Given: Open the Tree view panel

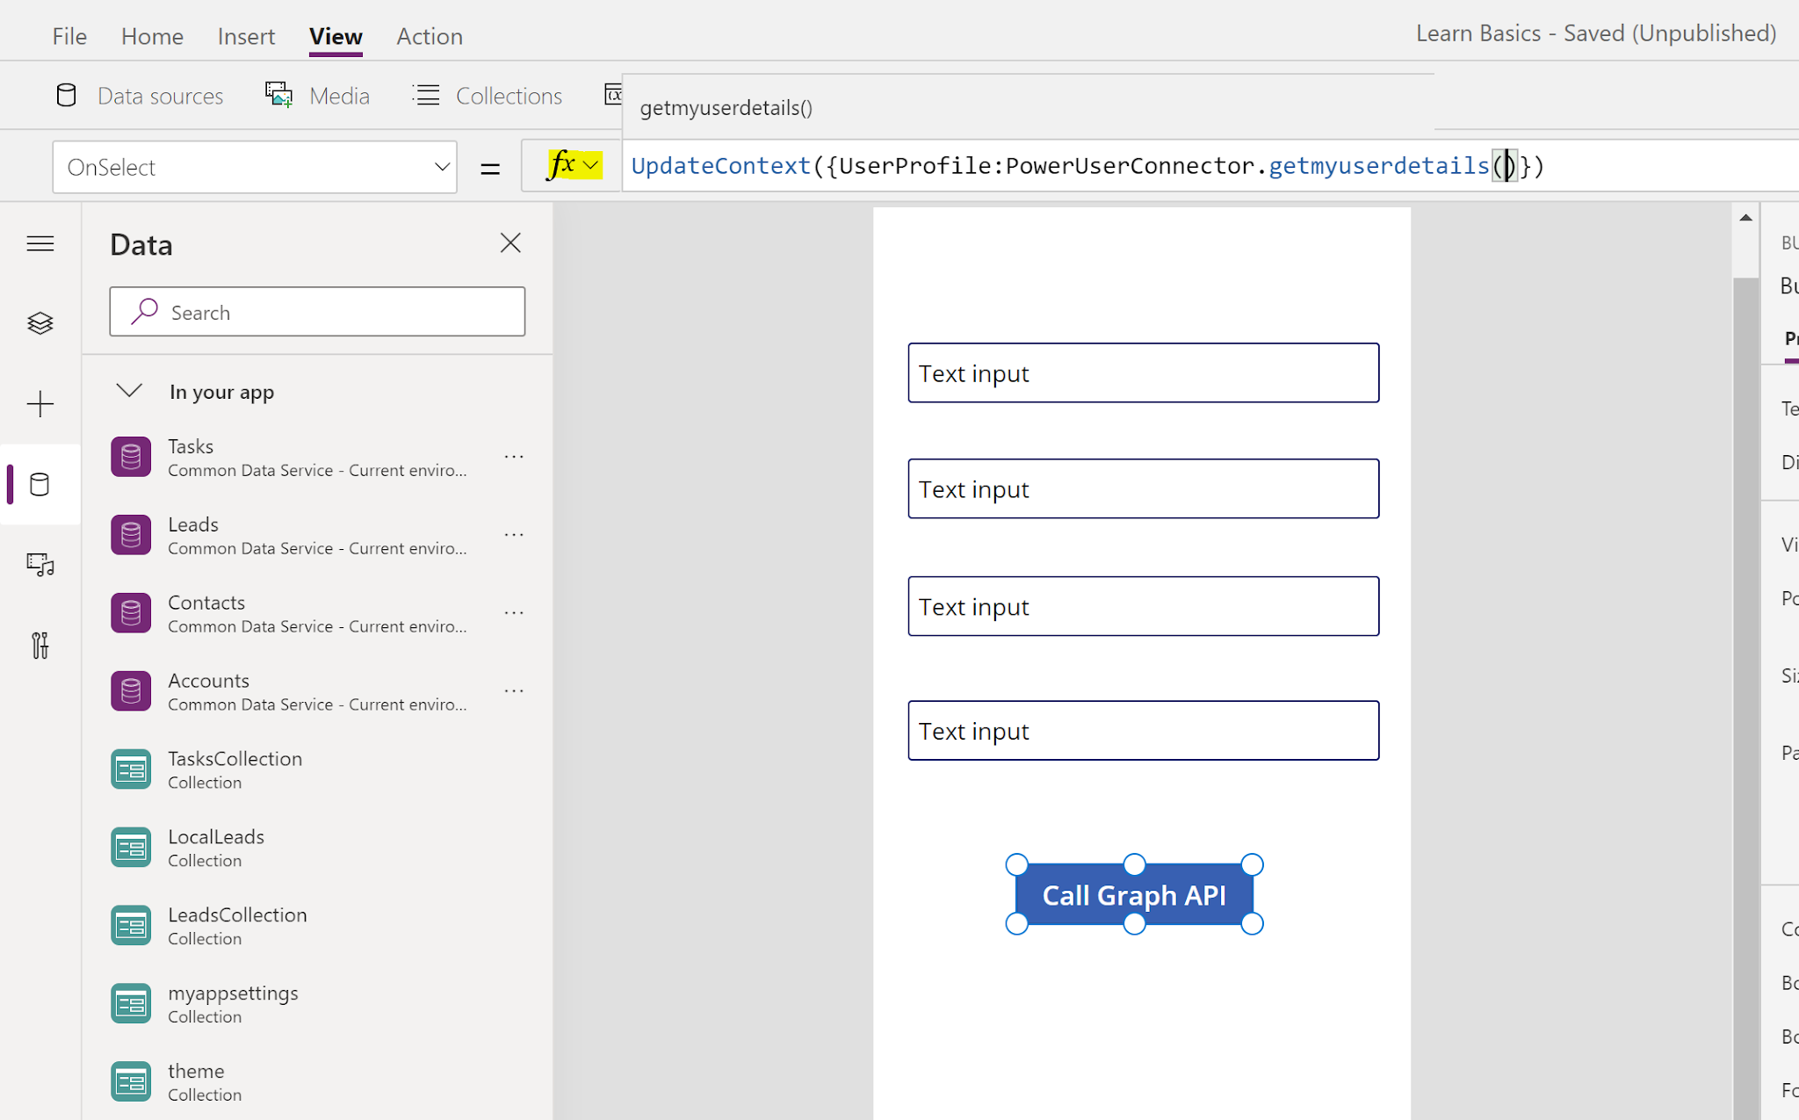Looking at the screenshot, I should pyautogui.click(x=40, y=322).
